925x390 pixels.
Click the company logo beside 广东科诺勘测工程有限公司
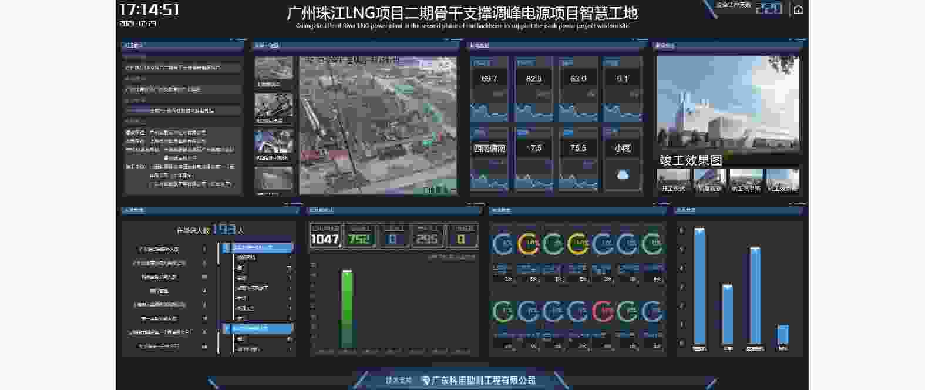pos(426,380)
